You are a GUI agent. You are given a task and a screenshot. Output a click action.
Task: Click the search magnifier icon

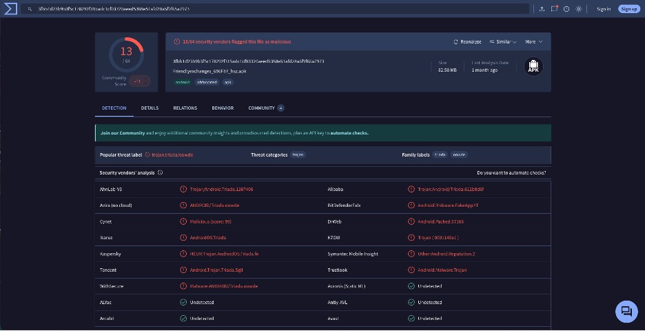(x=30, y=9)
